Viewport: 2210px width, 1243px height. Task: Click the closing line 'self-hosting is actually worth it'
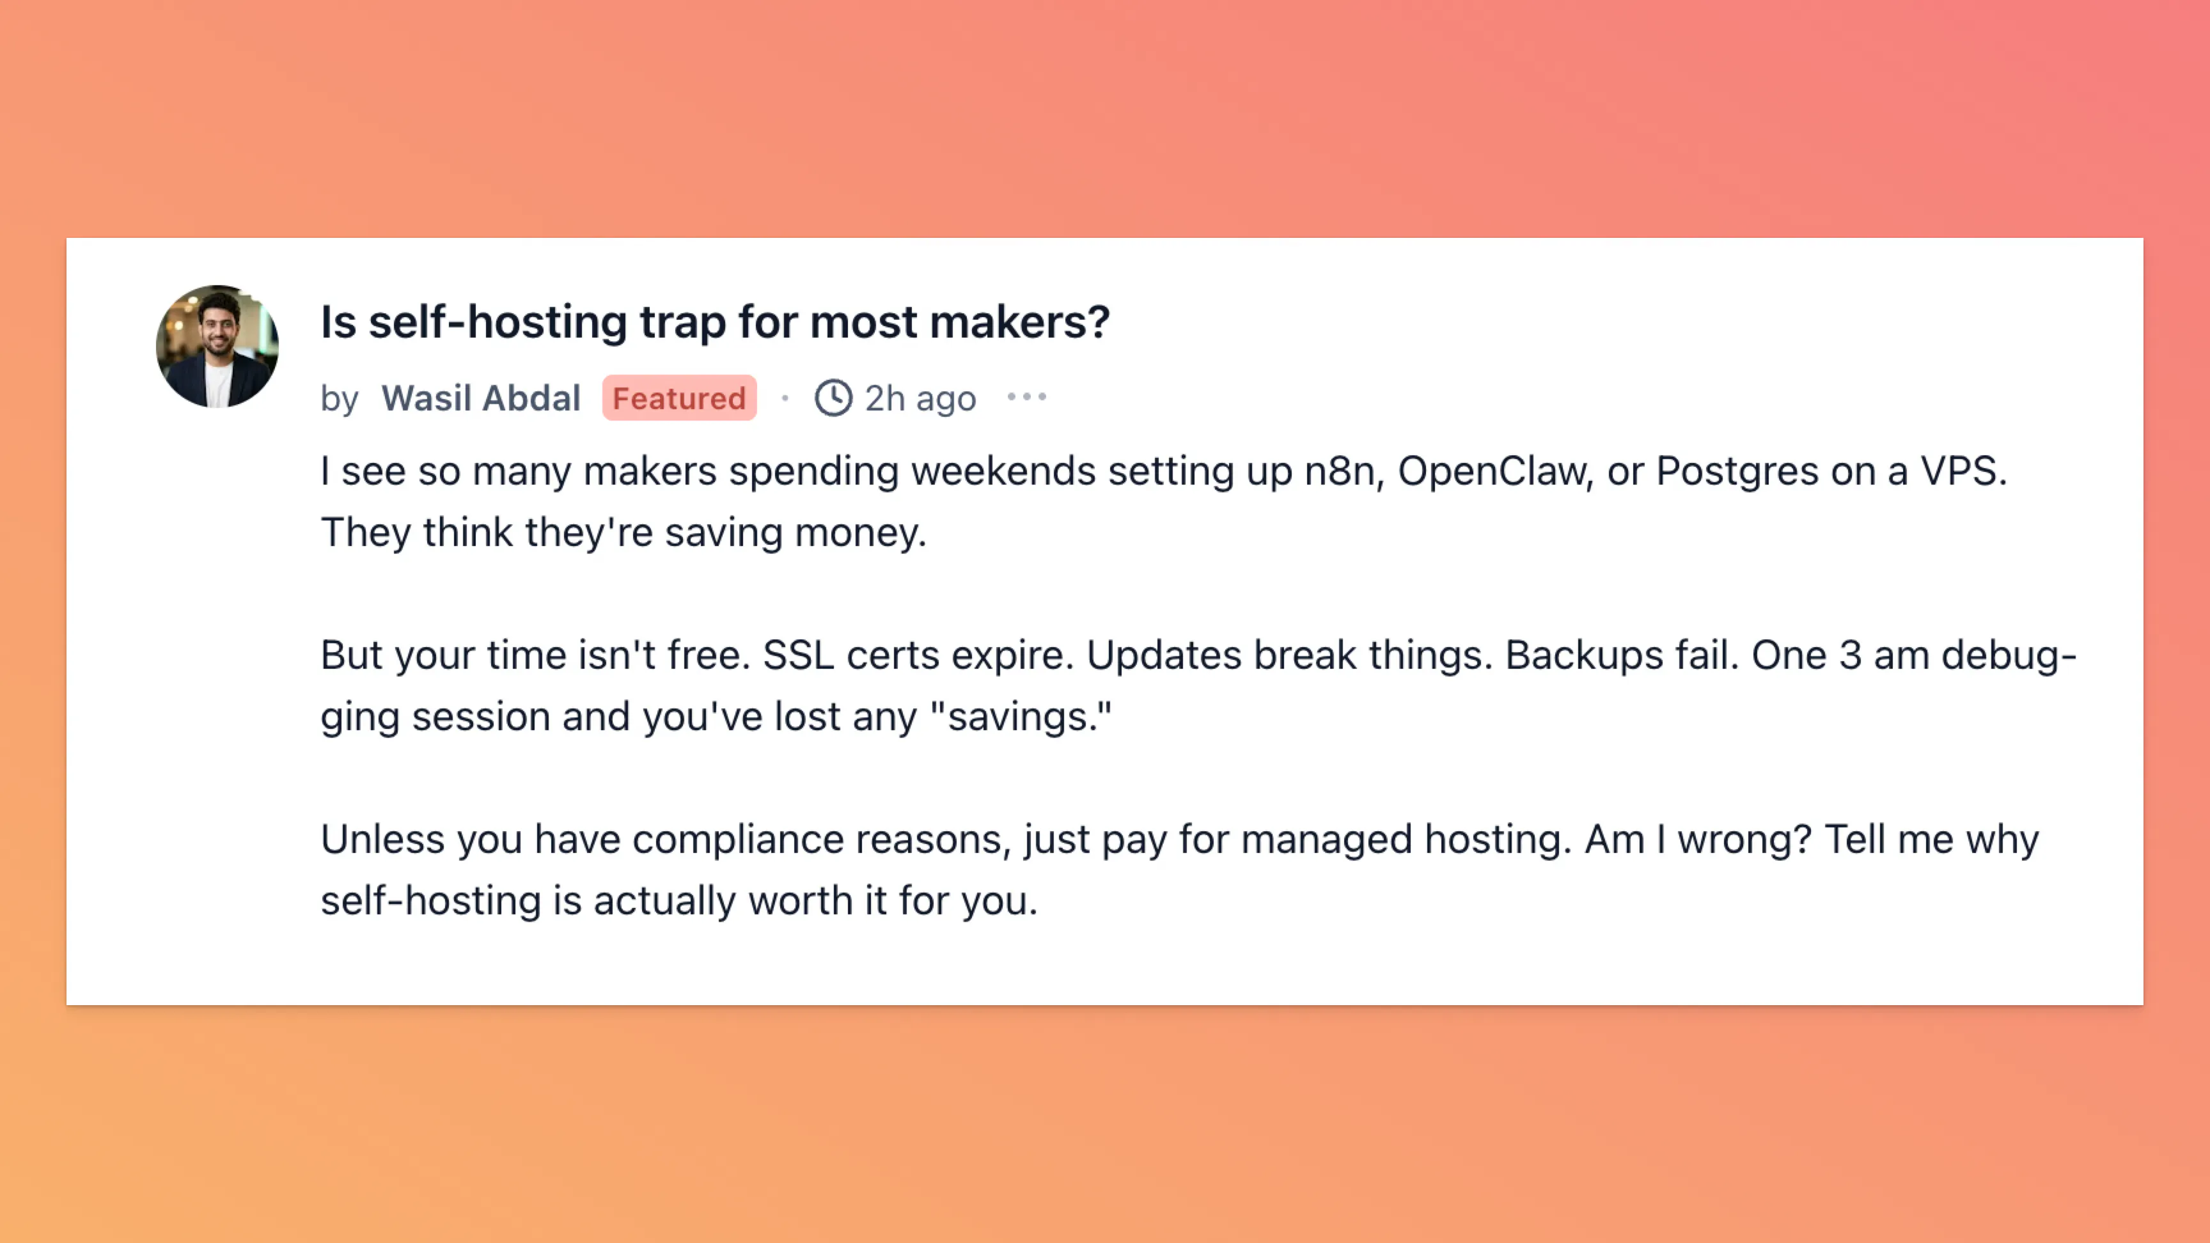coord(678,901)
